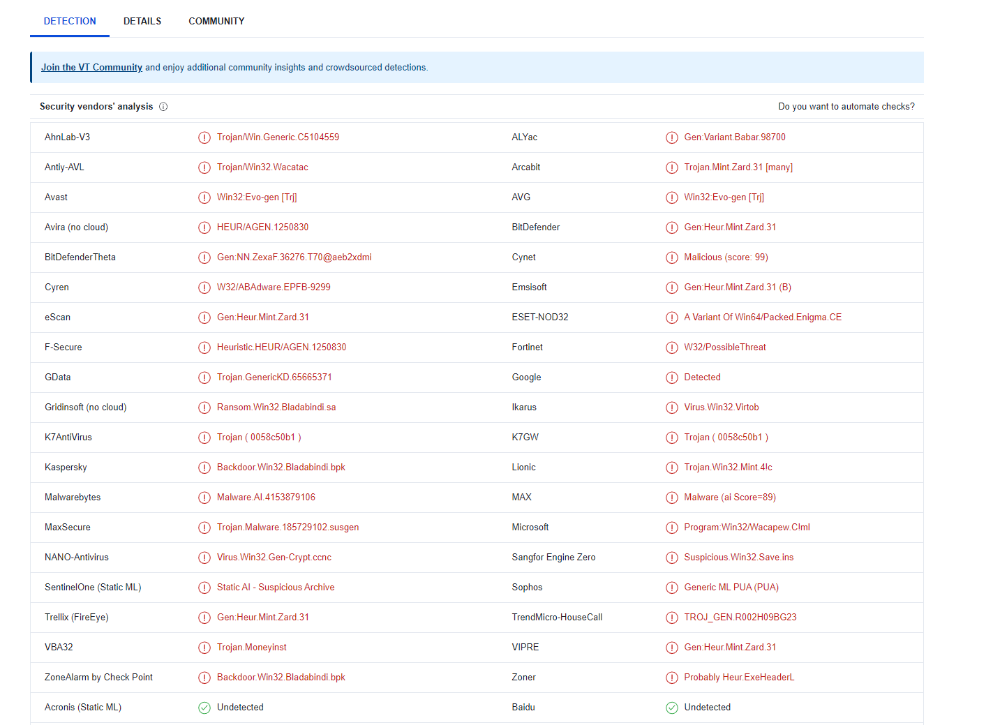The height and width of the screenshot is (725, 993).
Task: Click green check icon for Acronis (Static ML)
Action: point(204,708)
